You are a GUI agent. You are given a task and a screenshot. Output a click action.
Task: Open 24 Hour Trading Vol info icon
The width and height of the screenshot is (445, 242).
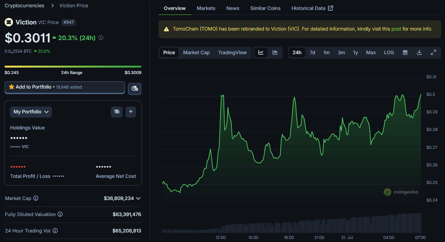[55, 231]
